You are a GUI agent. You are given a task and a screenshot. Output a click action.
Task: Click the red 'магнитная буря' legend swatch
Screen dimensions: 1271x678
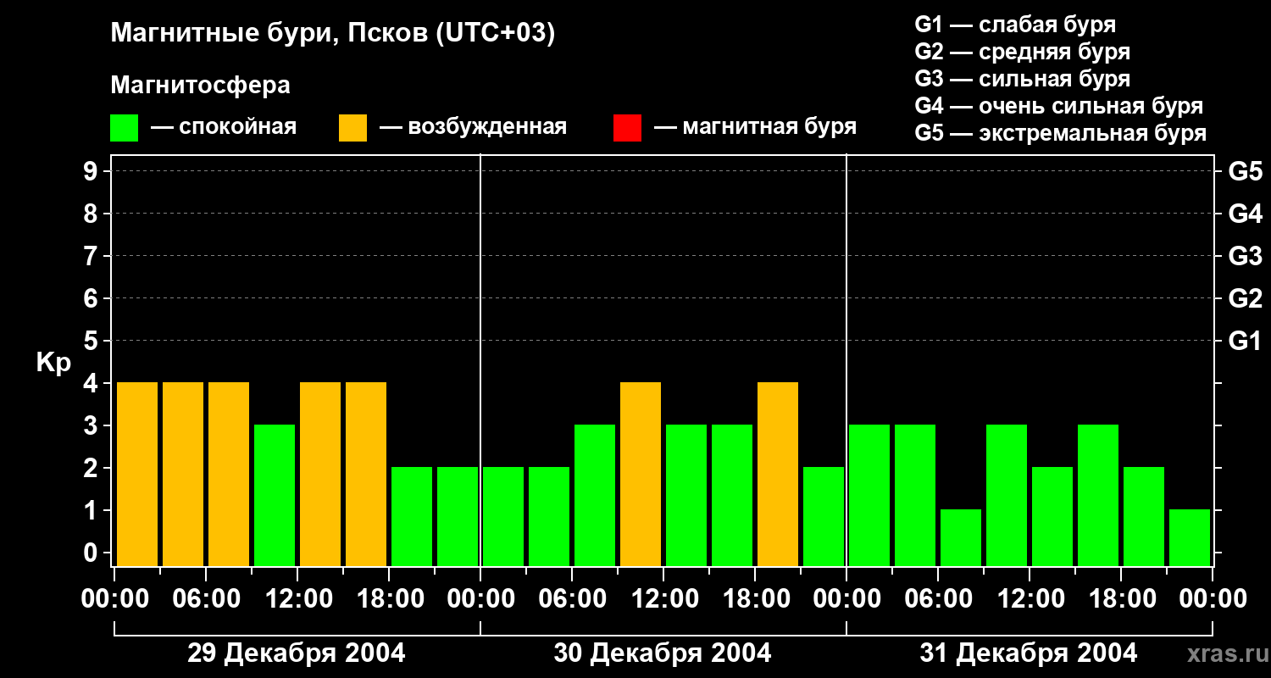pyautogui.click(x=627, y=128)
